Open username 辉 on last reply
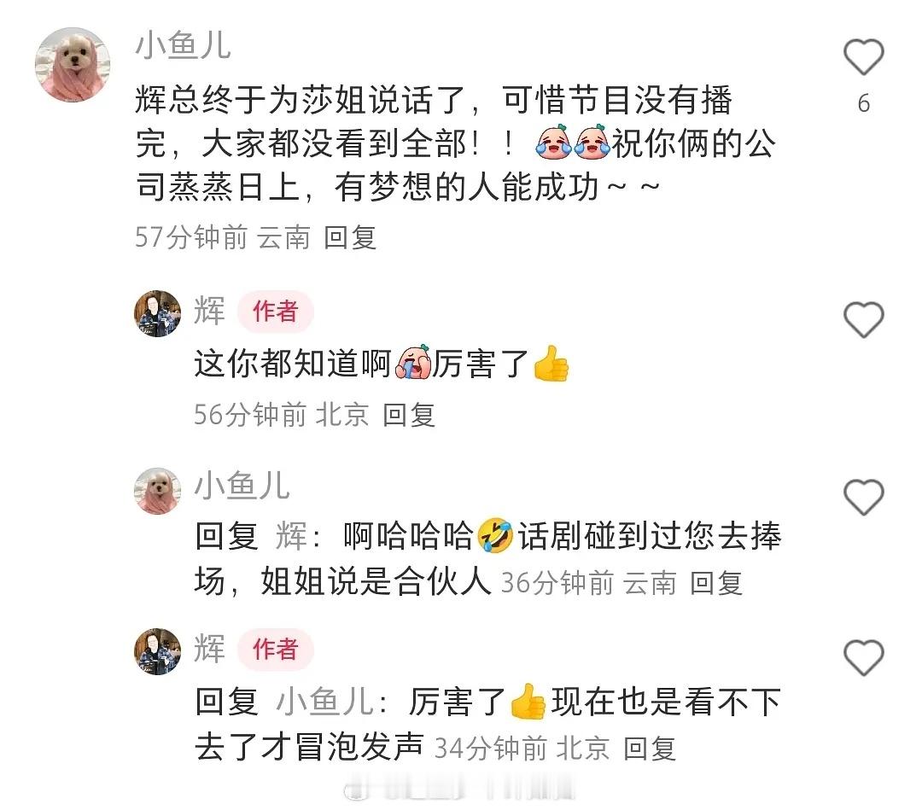Image resolution: width=922 pixels, height=810 pixels. tap(209, 649)
